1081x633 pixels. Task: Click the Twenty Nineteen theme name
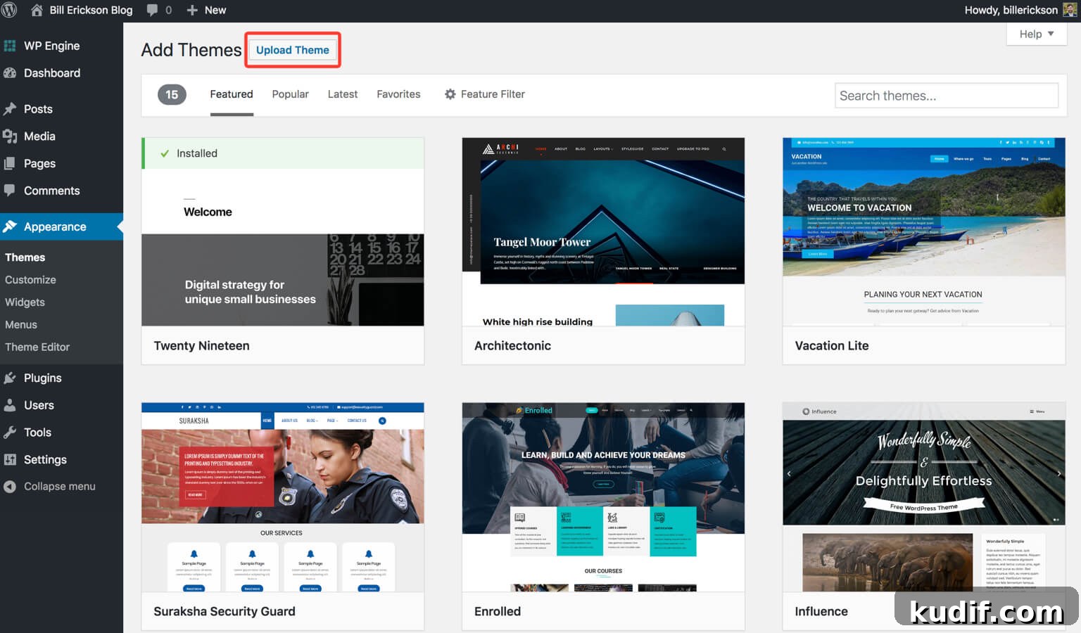coord(202,346)
